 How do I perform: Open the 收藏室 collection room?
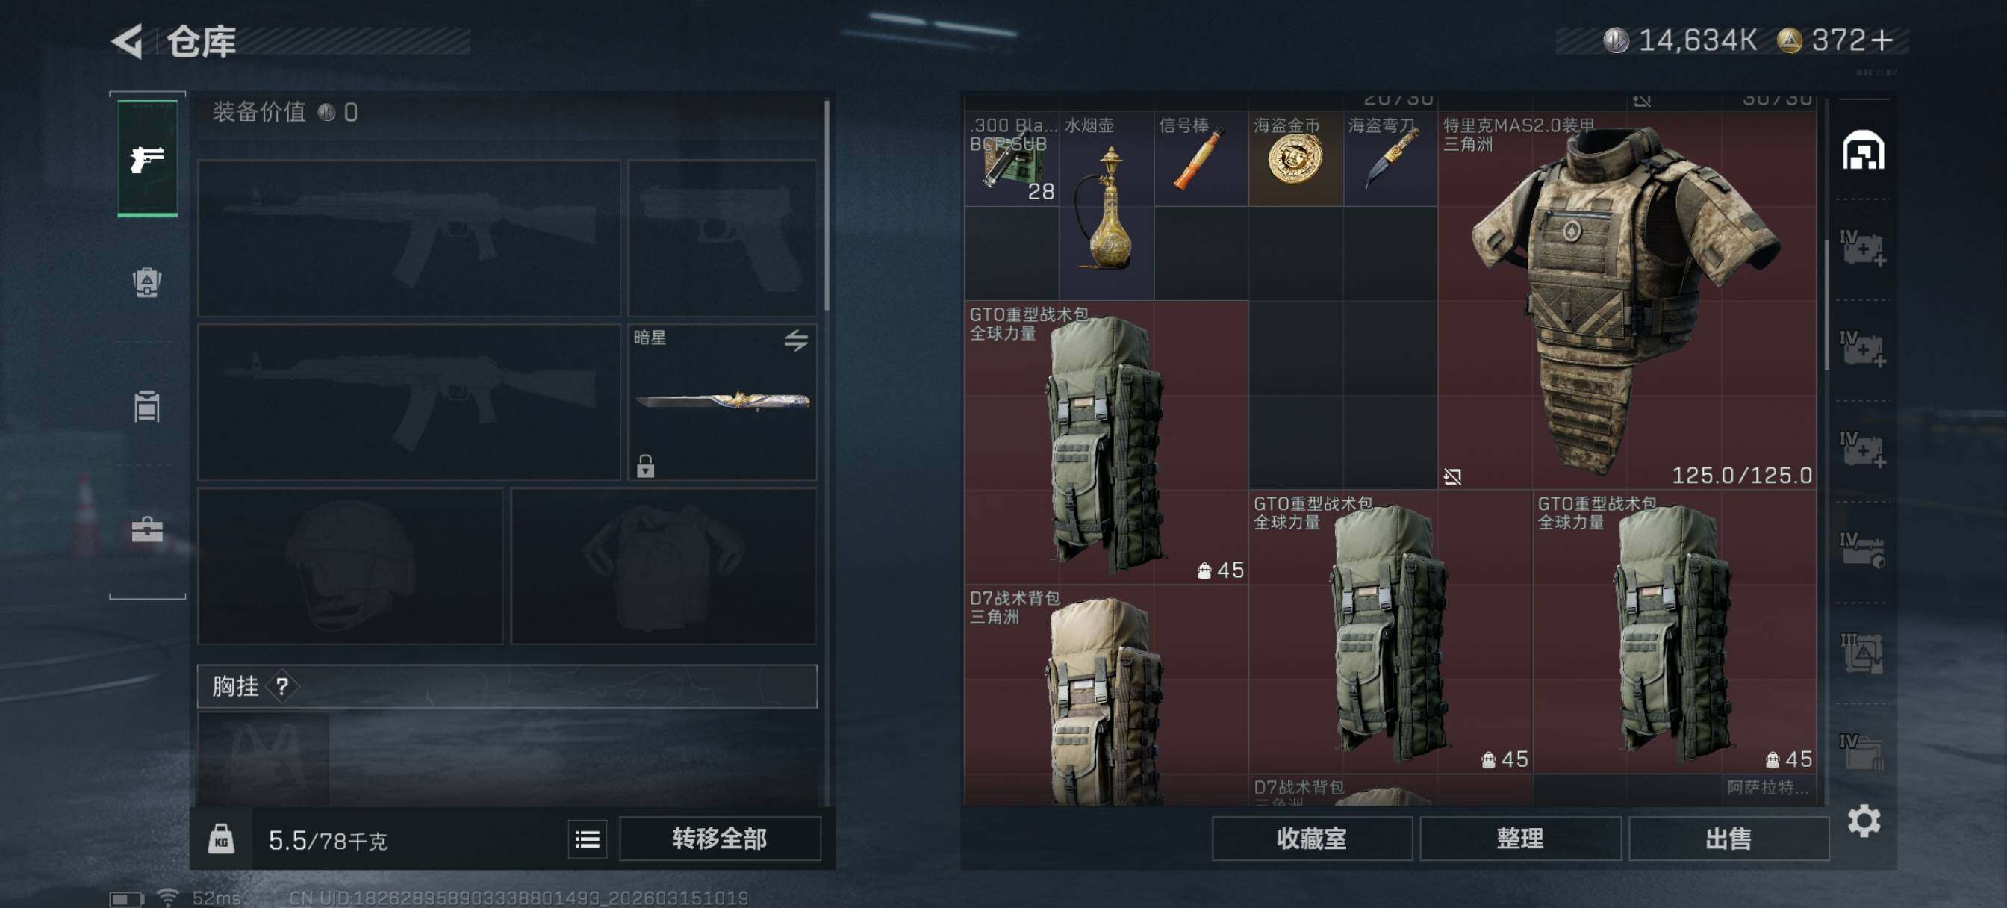tap(1311, 839)
